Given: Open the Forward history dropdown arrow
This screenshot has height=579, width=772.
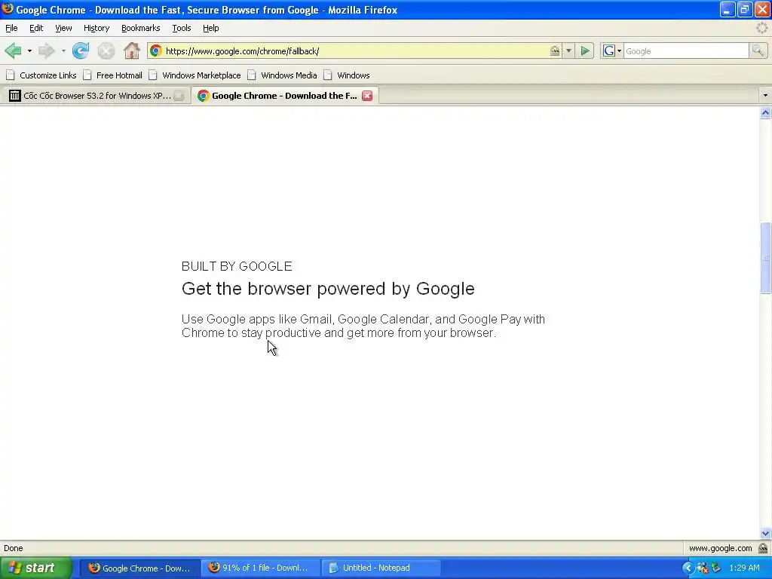Looking at the screenshot, I should [63, 51].
